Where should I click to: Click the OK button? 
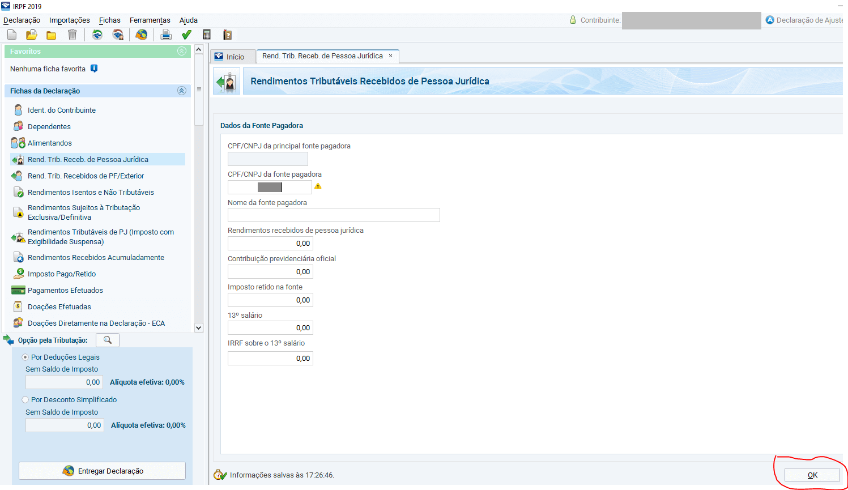(812, 475)
